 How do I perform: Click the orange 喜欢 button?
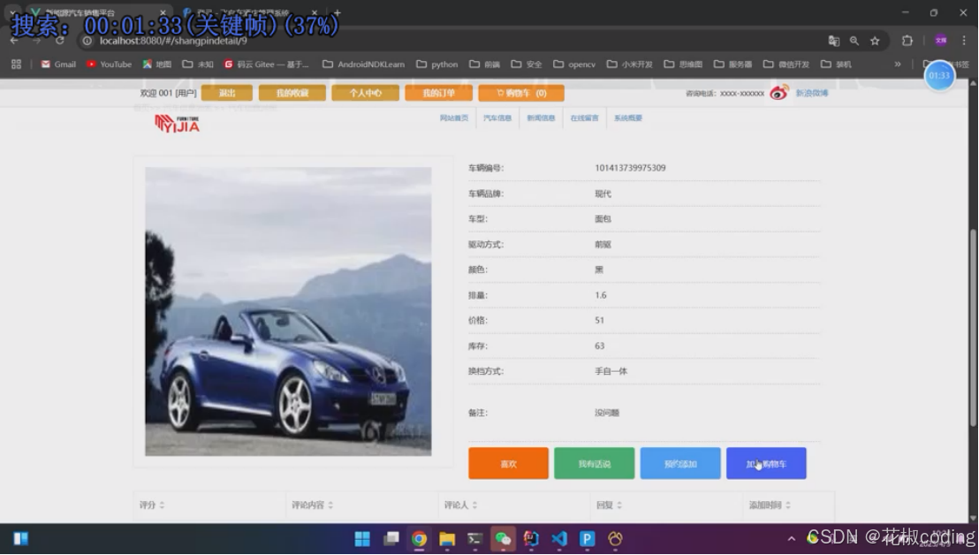(508, 463)
